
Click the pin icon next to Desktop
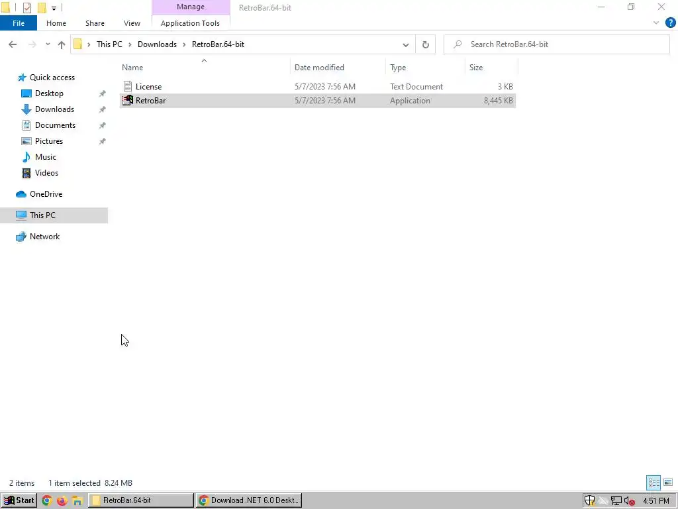pos(102,93)
